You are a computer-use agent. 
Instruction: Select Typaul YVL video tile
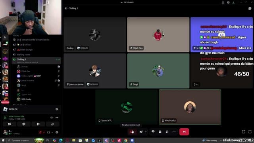127,107
